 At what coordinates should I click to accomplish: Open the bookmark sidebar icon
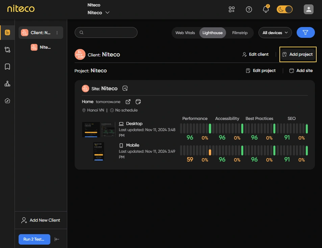click(7, 67)
